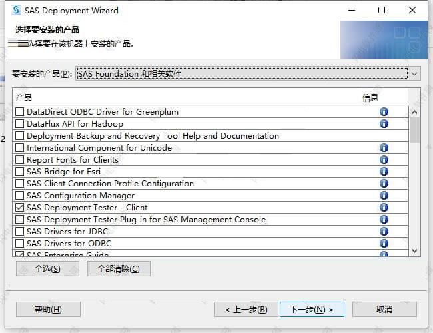Minimize the SAS Deployment Wizard window
Screen dimensions: 433x333
[352, 10]
